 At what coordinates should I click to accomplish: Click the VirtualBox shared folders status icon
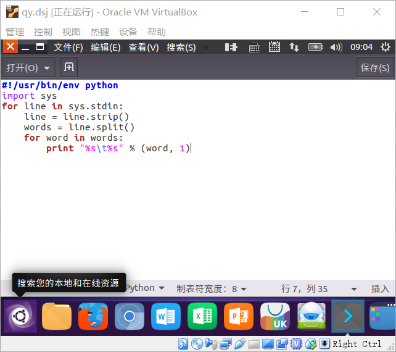pos(254,345)
